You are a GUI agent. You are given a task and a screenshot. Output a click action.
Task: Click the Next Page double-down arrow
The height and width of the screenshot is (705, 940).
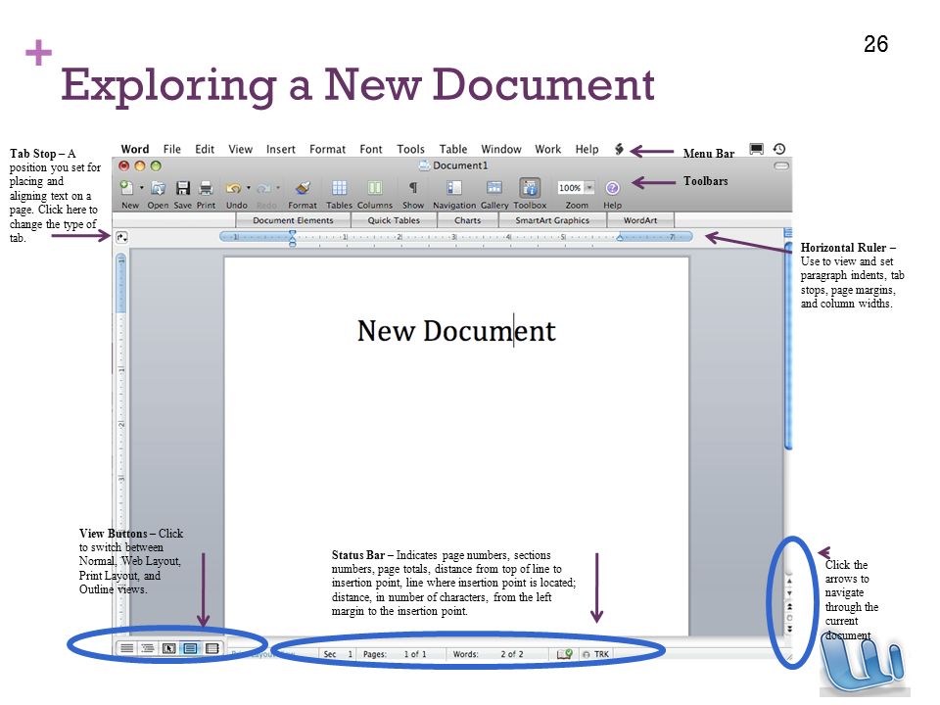[789, 629]
